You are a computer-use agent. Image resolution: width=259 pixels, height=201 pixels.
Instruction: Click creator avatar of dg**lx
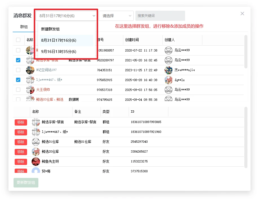[x=168, y=80]
